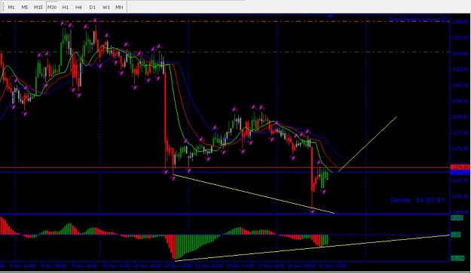Set chart to W1 weekly timeframe

click(106, 7)
